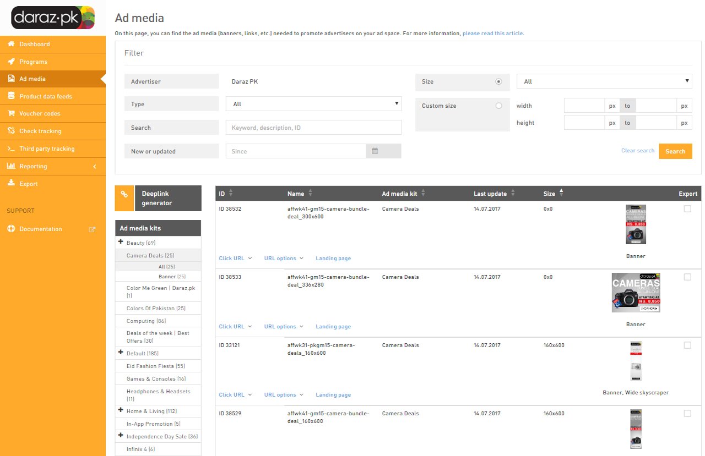705x456 pixels.
Task: Click the Product data feeds database icon
Action: click(x=11, y=96)
